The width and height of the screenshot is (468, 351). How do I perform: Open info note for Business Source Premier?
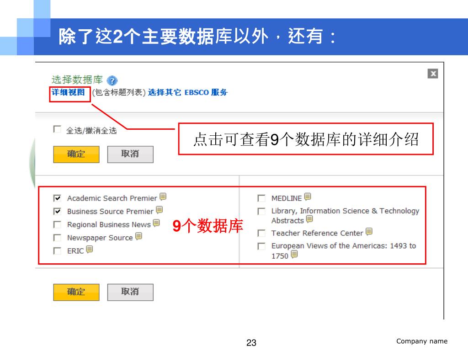coord(160,210)
